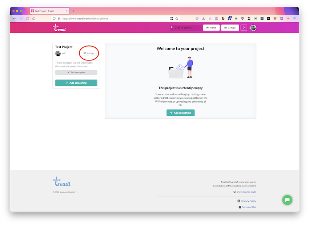Viewport: 309px width, 225px height.
Task: Click the 'Click to search...' field
Action: coord(186,28)
